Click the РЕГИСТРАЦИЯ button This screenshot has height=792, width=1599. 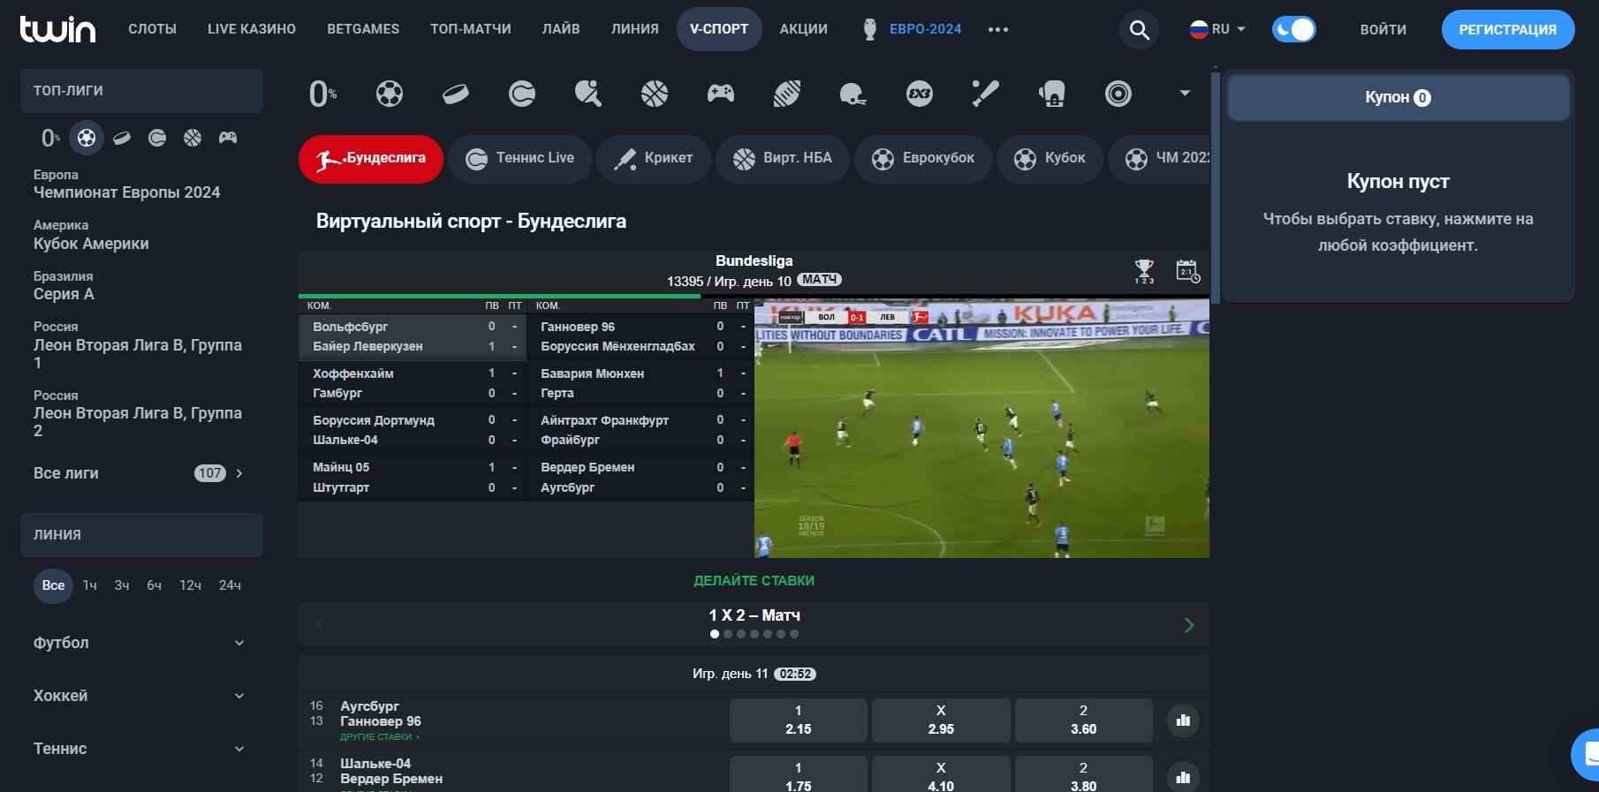[1507, 29]
